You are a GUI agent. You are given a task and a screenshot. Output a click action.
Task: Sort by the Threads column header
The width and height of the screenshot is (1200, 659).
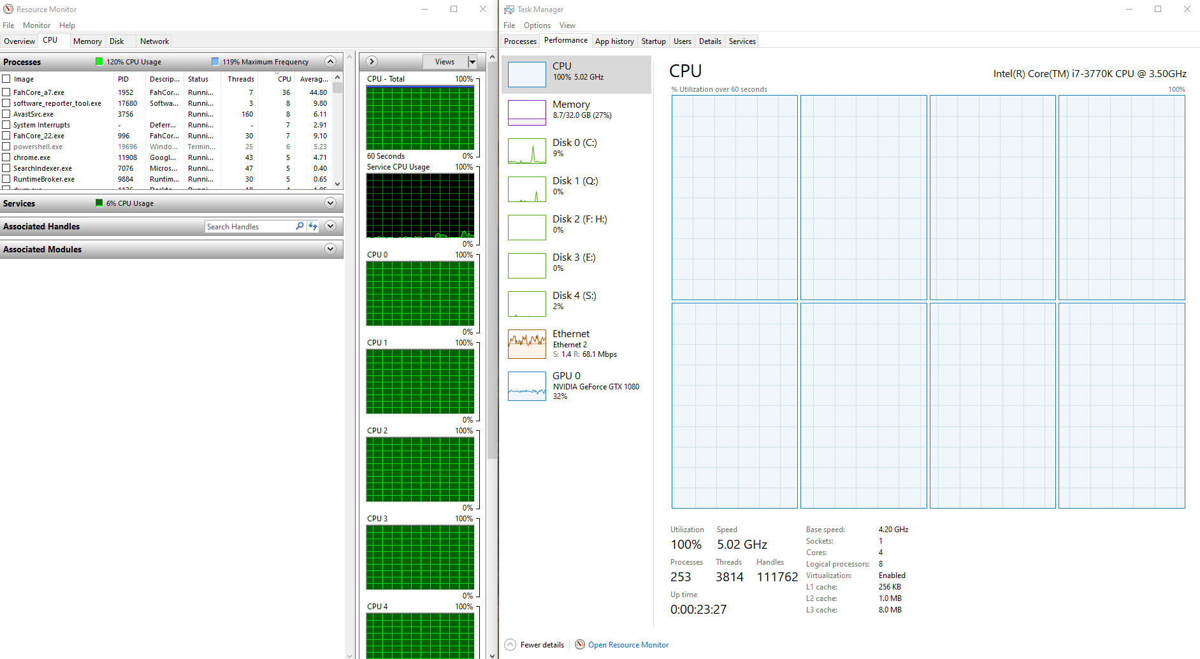coord(240,79)
